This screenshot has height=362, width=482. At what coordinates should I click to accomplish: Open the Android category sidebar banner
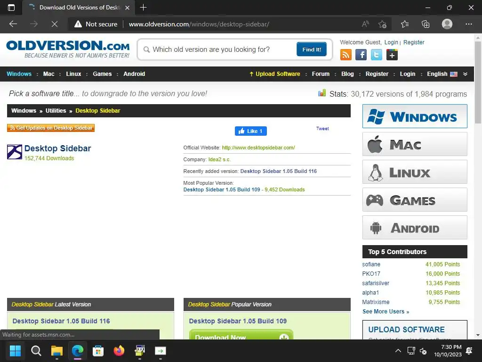pyautogui.click(x=414, y=228)
